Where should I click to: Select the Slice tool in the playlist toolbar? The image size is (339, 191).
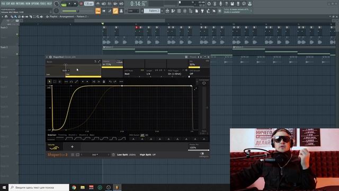point(31,16)
